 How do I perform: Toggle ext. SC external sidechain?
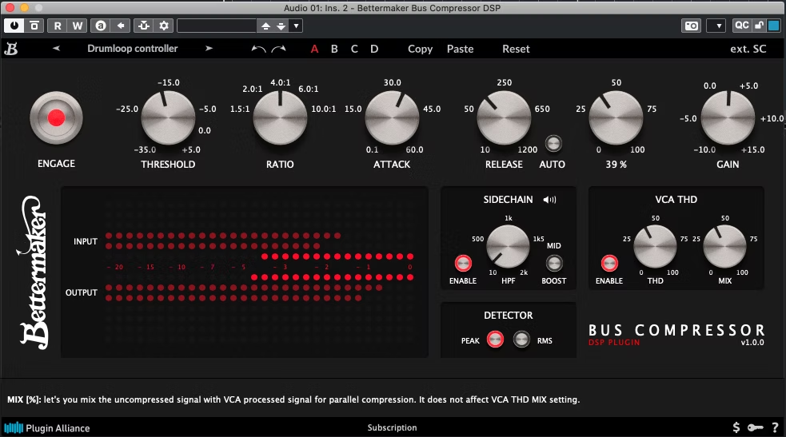748,49
